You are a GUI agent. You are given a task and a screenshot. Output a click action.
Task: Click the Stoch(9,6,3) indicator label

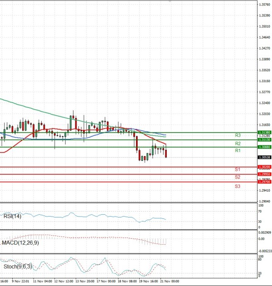pyautogui.click(x=17, y=266)
